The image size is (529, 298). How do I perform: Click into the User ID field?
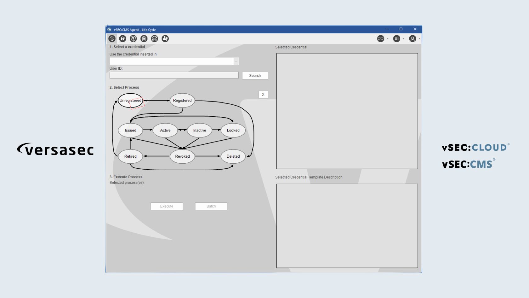[x=174, y=75]
